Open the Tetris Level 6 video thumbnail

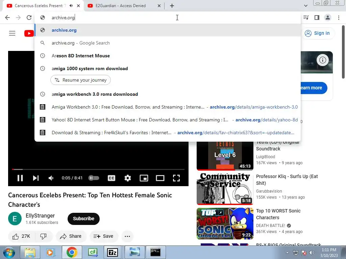point(225,156)
